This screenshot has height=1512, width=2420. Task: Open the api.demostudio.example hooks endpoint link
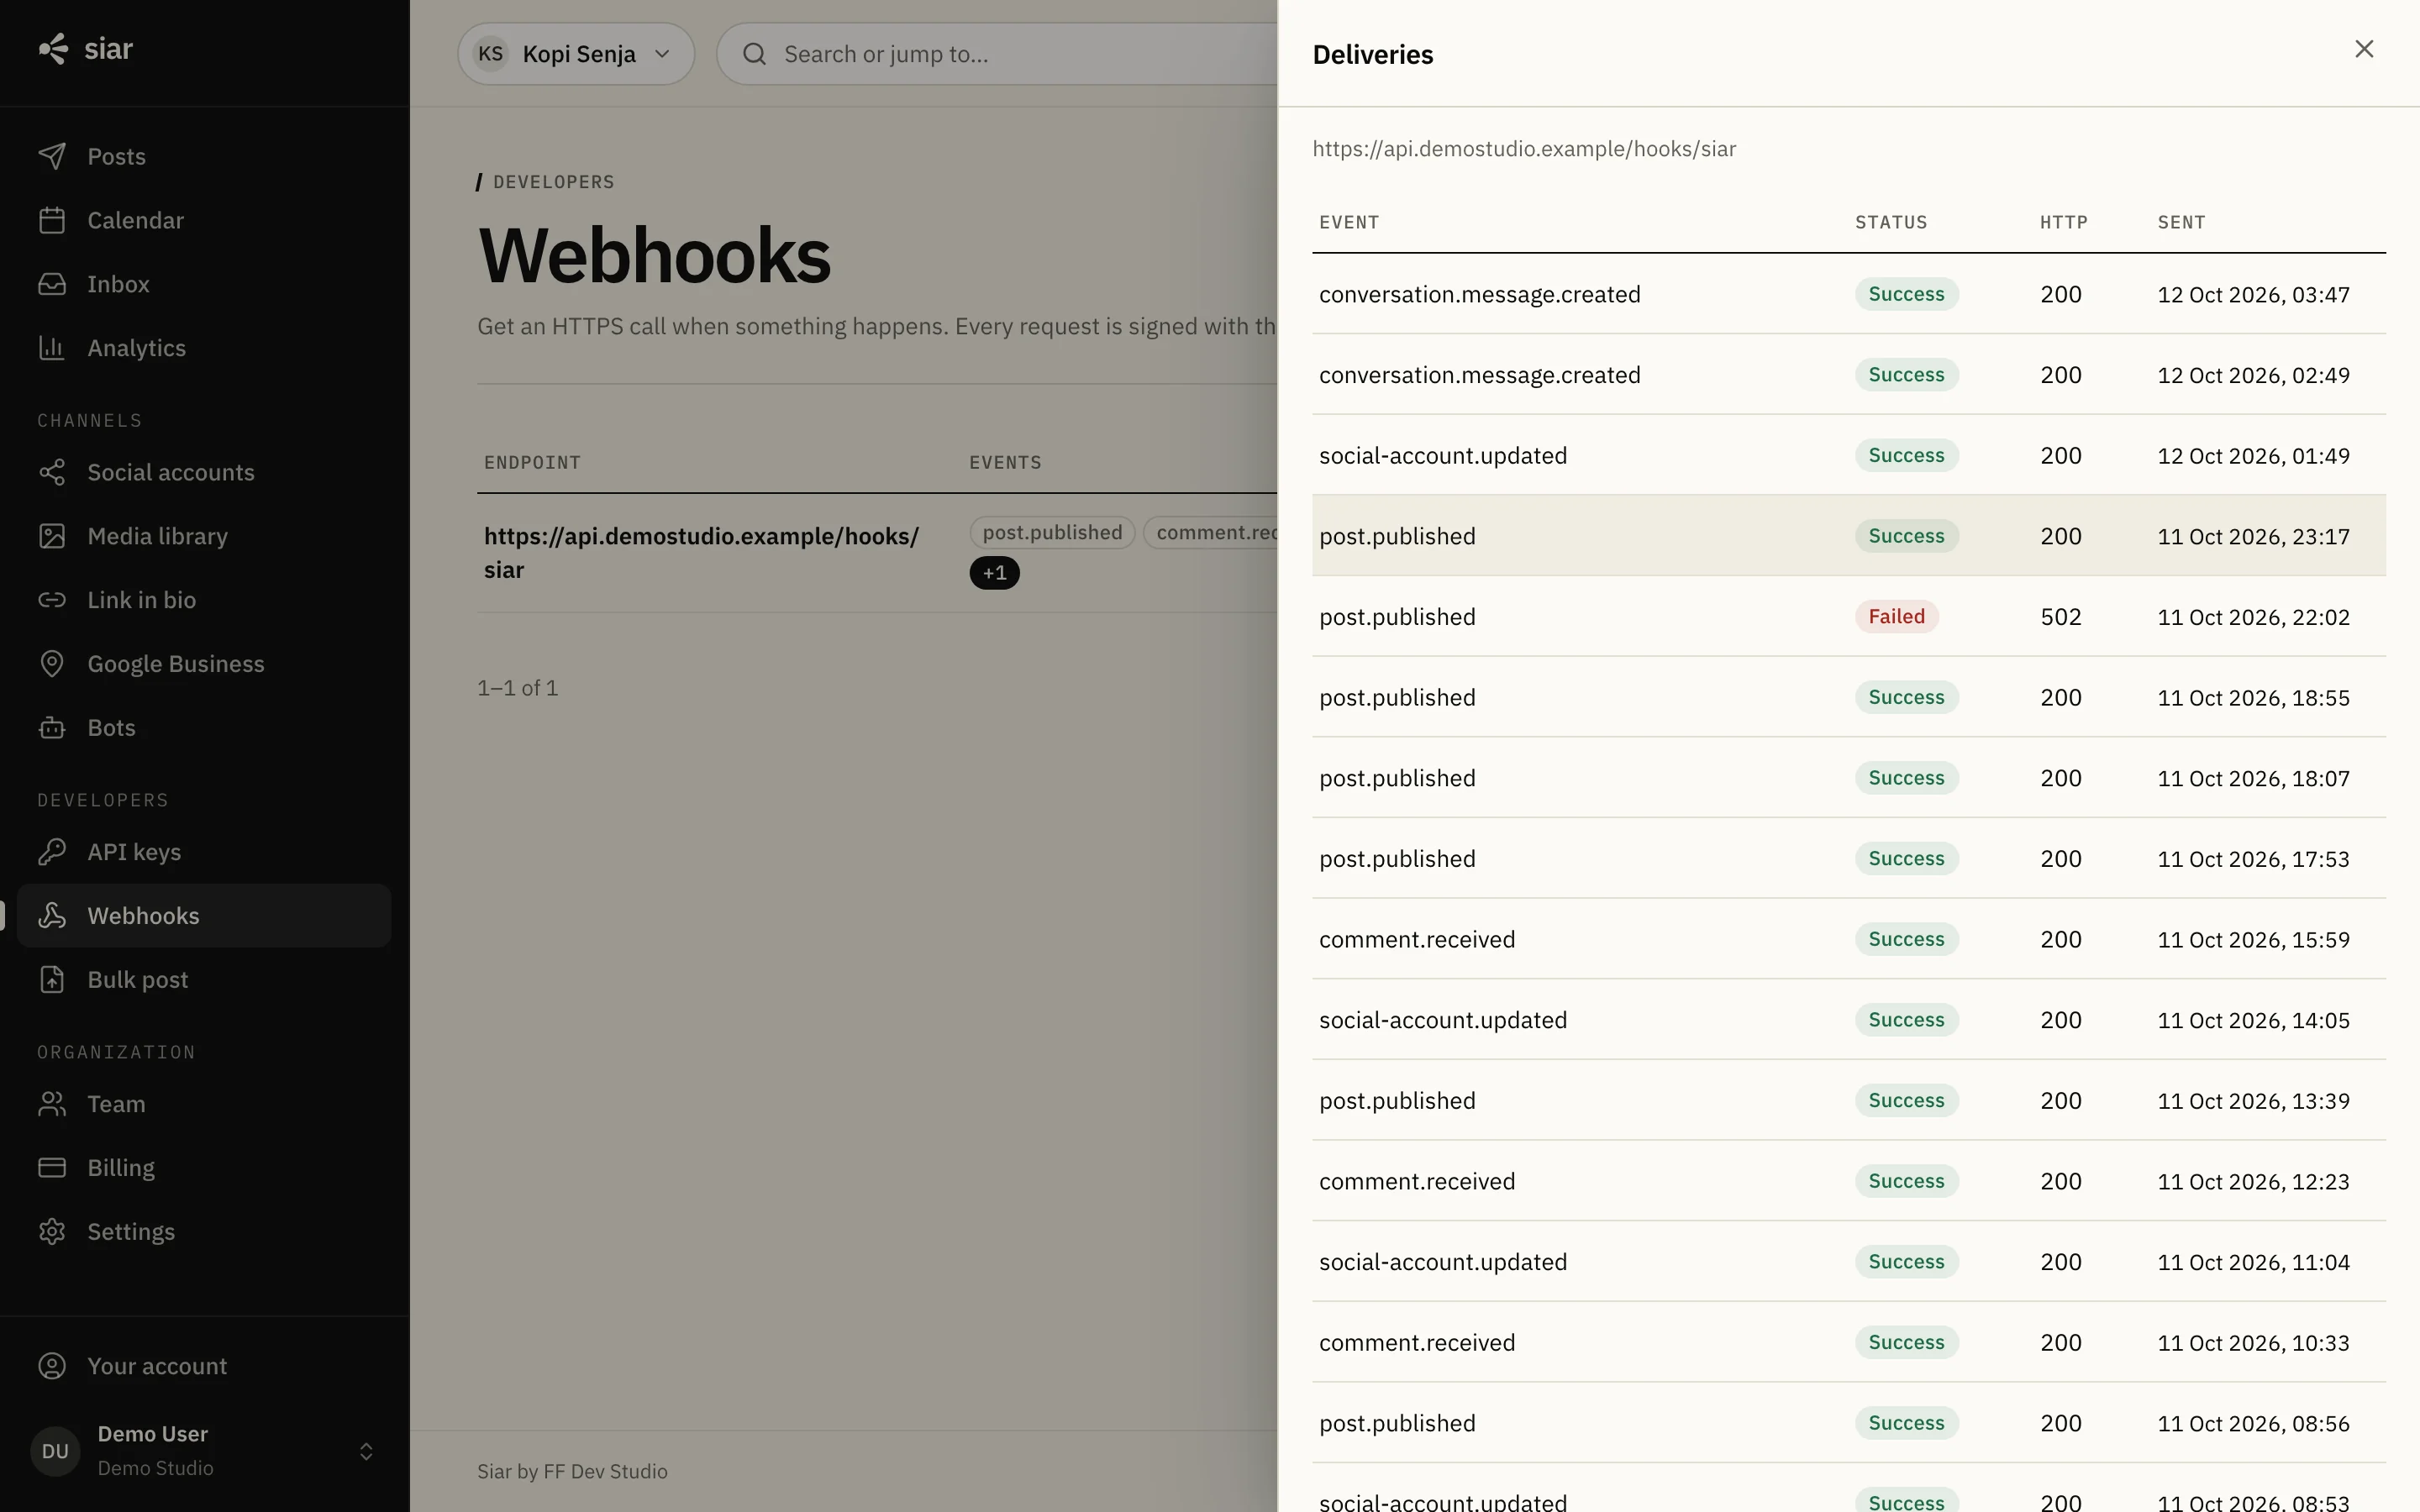click(701, 553)
